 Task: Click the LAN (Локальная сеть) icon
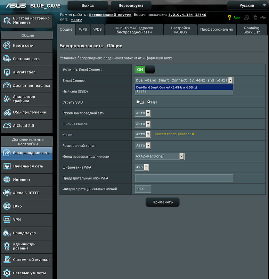coord(7,166)
